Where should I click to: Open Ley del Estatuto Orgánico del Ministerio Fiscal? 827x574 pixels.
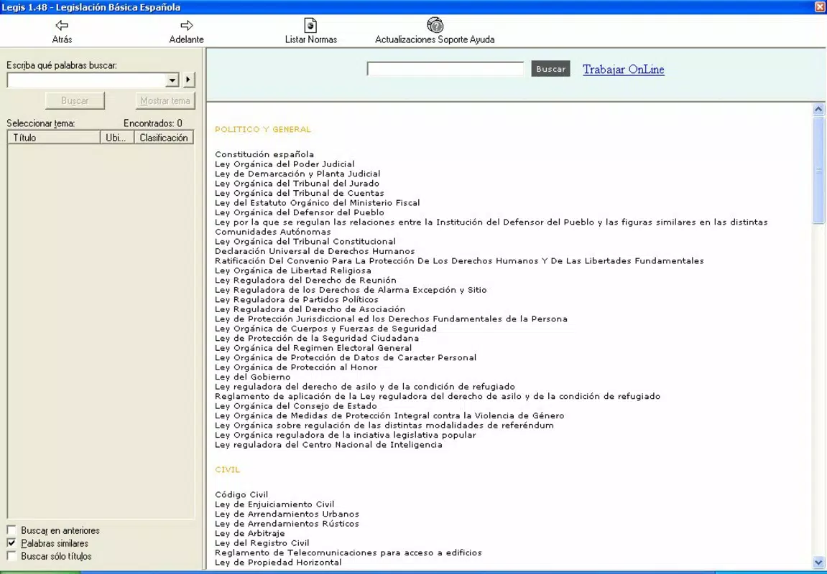(317, 203)
